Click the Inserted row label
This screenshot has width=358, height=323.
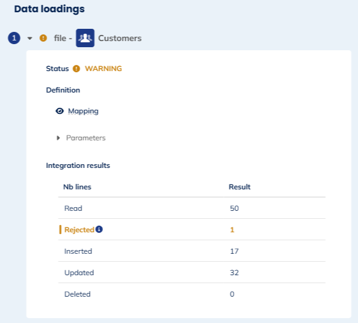[x=78, y=251]
